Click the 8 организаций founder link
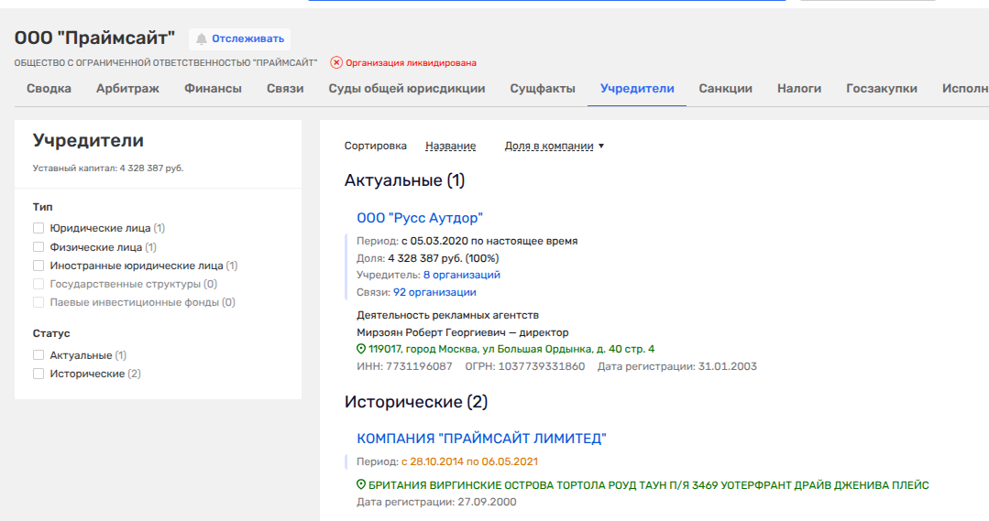The image size is (989, 521). click(461, 275)
